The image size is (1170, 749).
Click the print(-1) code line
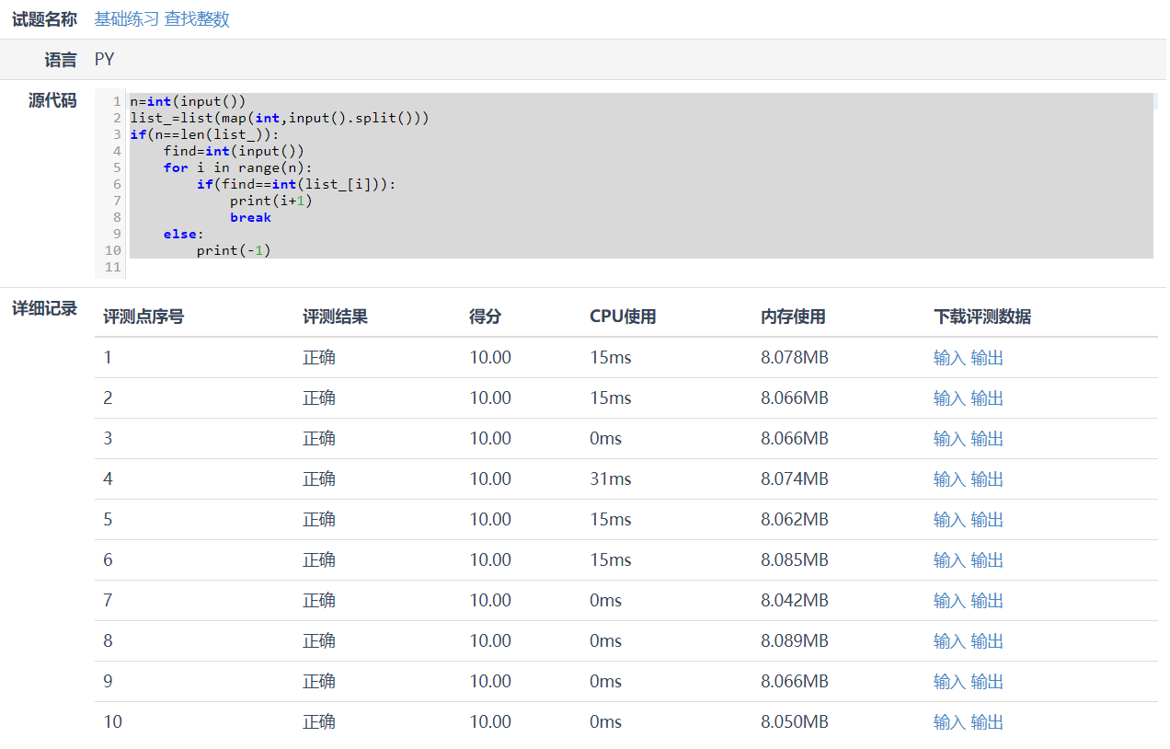(234, 250)
